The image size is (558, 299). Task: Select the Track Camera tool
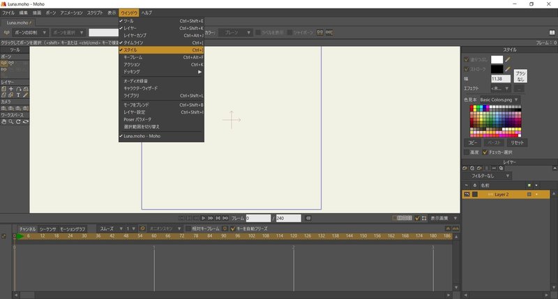(4, 108)
